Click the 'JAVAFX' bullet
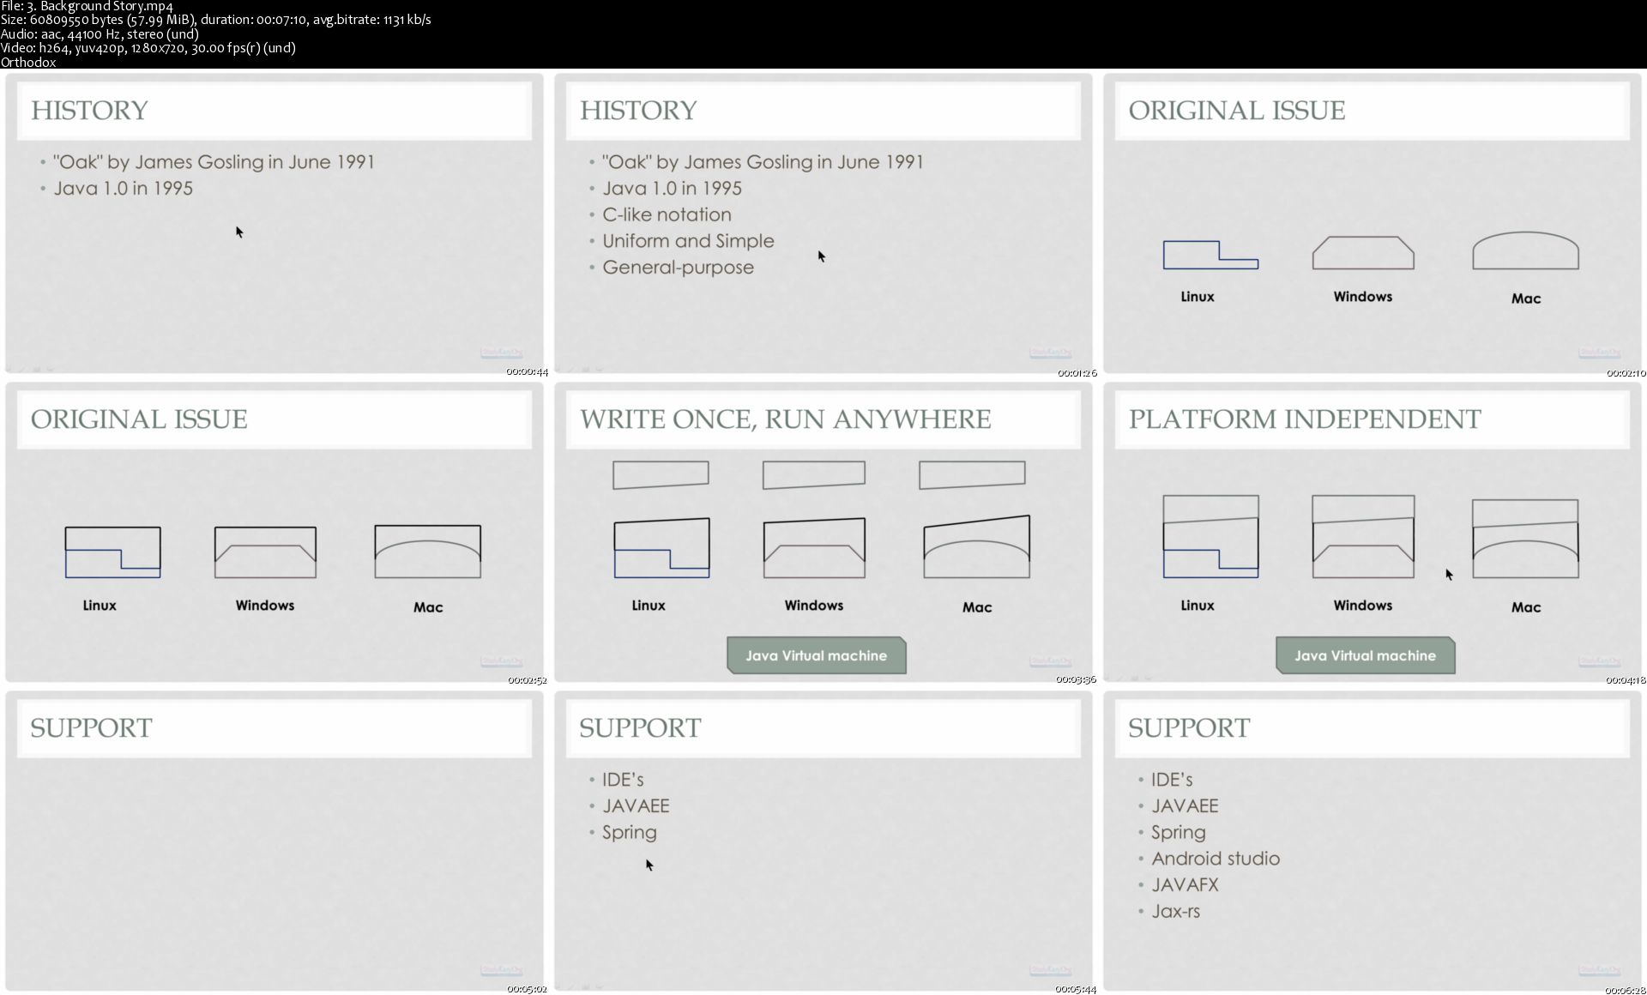Screen dimensions: 1647x995 pyautogui.click(x=1184, y=885)
